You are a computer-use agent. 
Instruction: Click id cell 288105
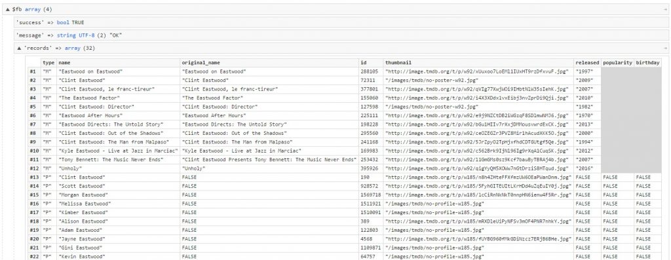pos(371,71)
